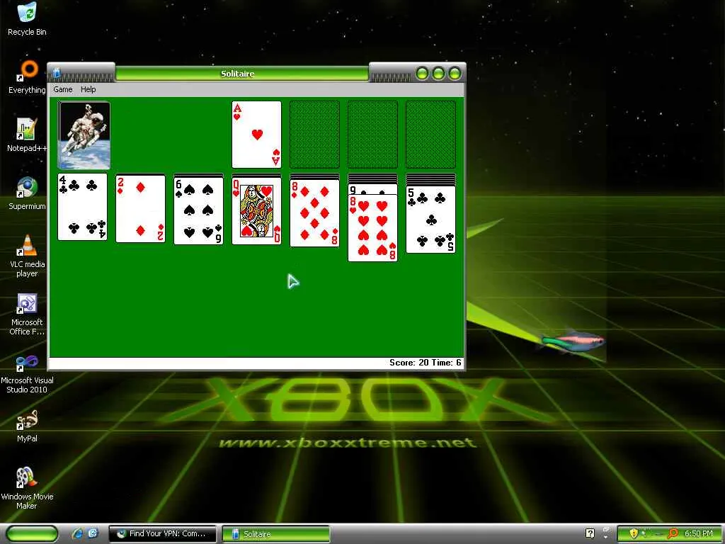Select the Ace of Hearts foundation card
Viewport: 725px width, 544px height.
pos(256,135)
